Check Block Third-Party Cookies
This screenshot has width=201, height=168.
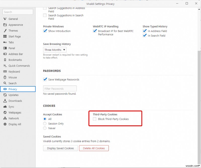click(95, 119)
